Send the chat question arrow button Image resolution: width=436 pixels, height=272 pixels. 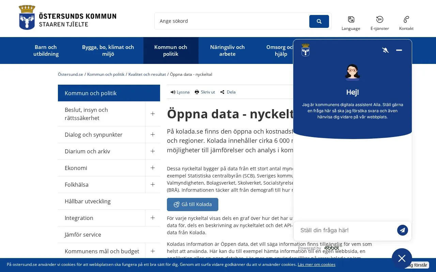(x=403, y=230)
